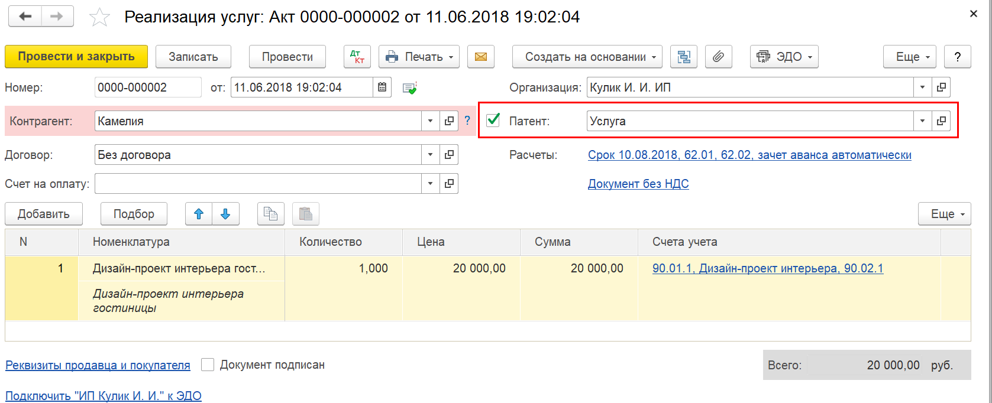Move row up with blue arrow
This screenshot has height=403, width=992.
[199, 214]
